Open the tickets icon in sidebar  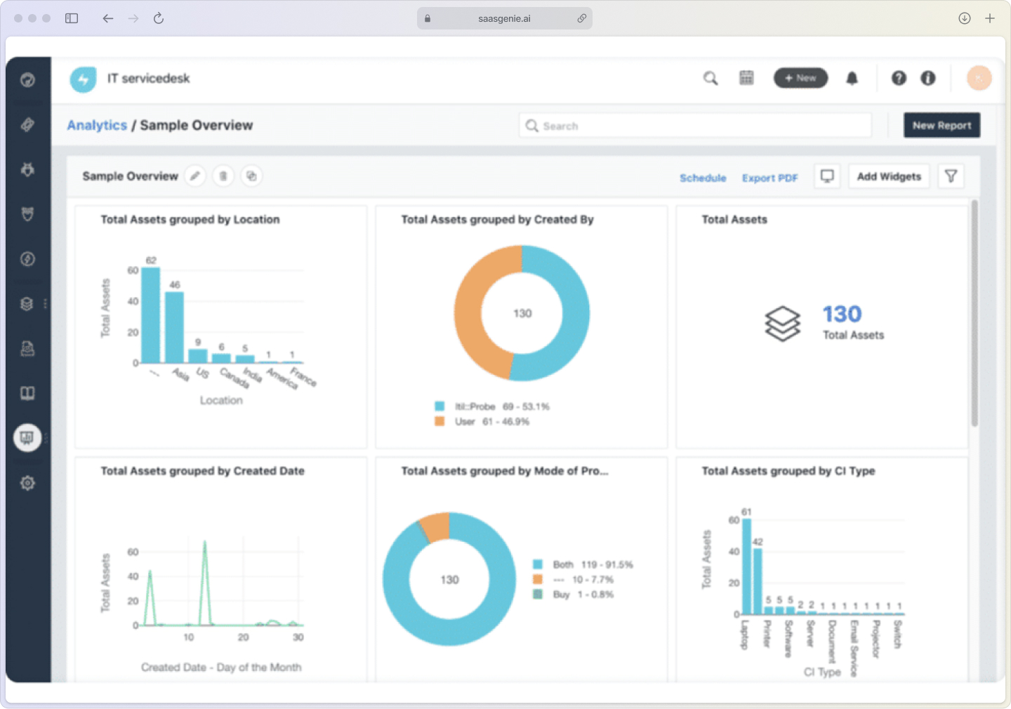[27, 125]
